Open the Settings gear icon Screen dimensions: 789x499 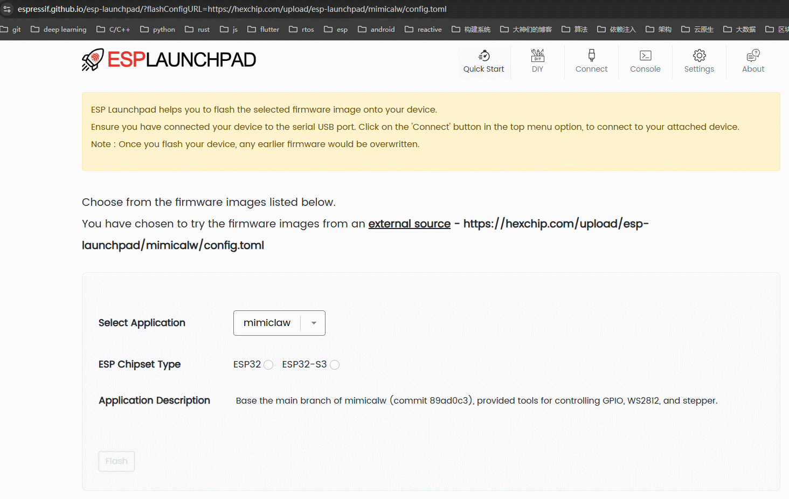(699, 56)
